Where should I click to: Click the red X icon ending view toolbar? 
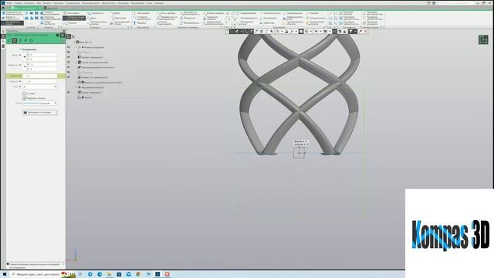tap(365, 32)
